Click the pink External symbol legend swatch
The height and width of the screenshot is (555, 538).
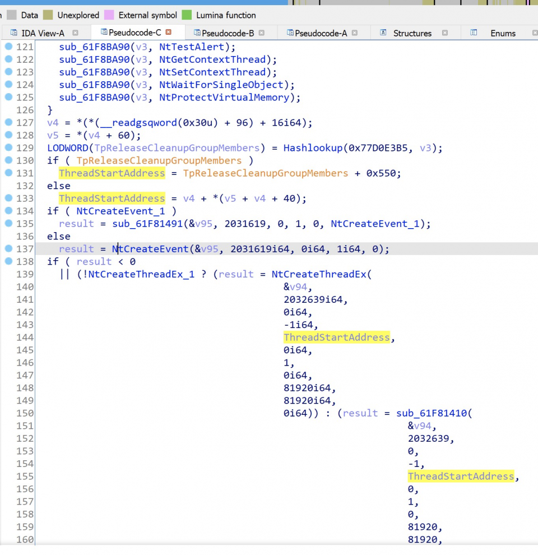point(109,15)
